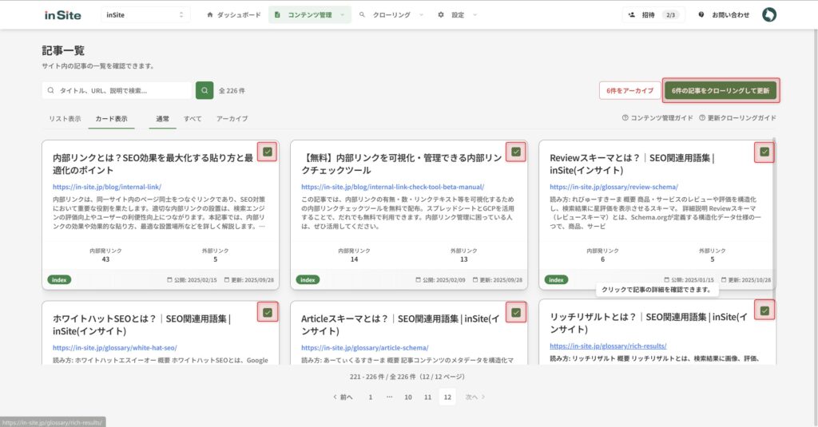818x427 pixels.
Task: Click the 次へ next page control
Action: coord(475,397)
